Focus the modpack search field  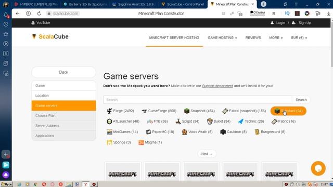coord(198,100)
